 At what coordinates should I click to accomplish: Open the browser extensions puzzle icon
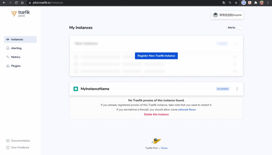[256, 3]
